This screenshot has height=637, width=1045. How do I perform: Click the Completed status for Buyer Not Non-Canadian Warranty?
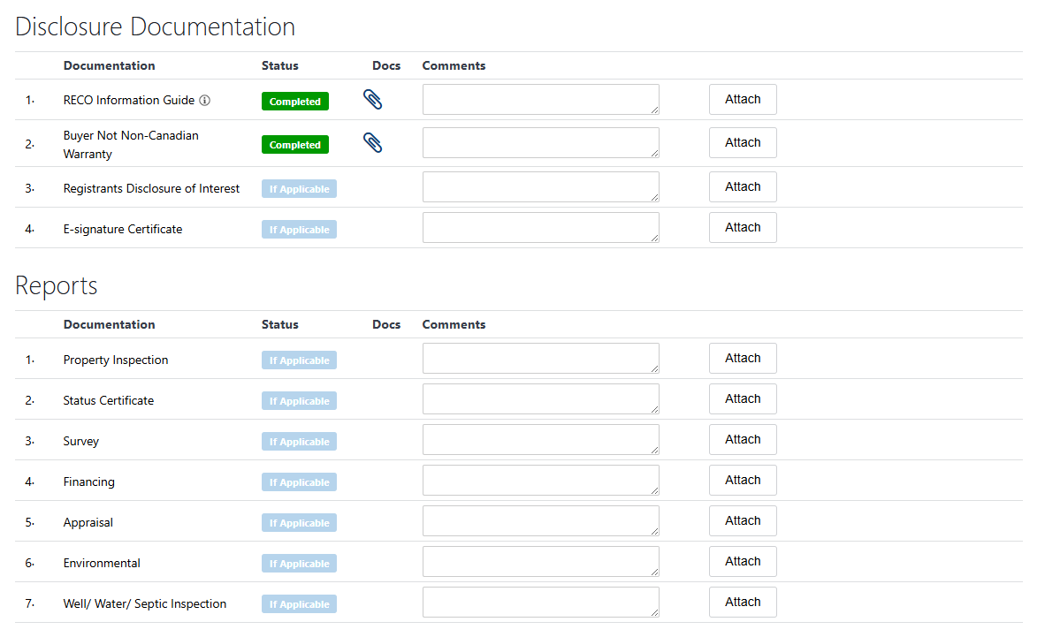tap(294, 143)
